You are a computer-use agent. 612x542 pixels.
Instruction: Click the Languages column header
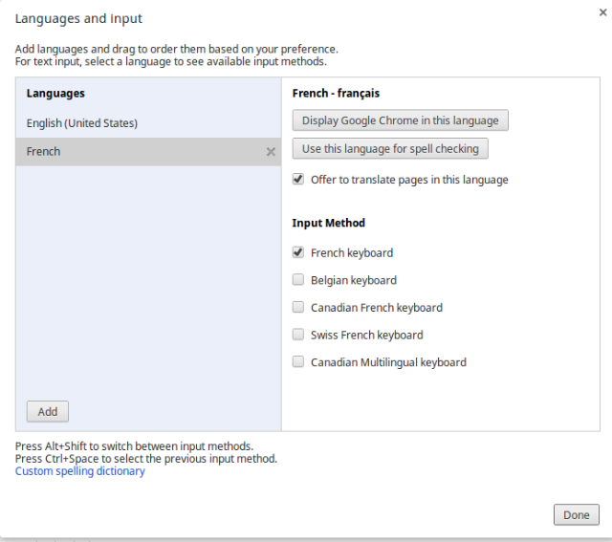[55, 94]
